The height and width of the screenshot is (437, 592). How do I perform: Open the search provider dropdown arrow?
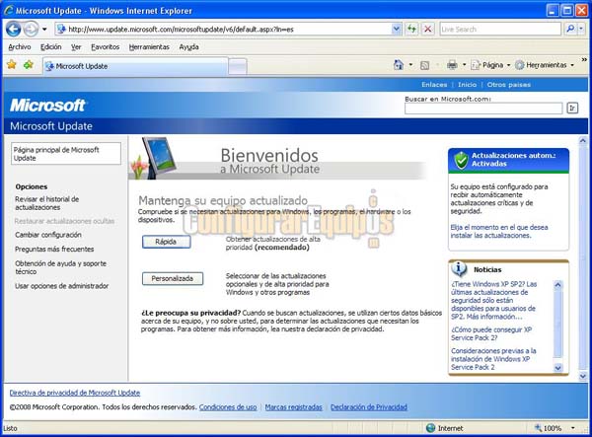(x=581, y=29)
